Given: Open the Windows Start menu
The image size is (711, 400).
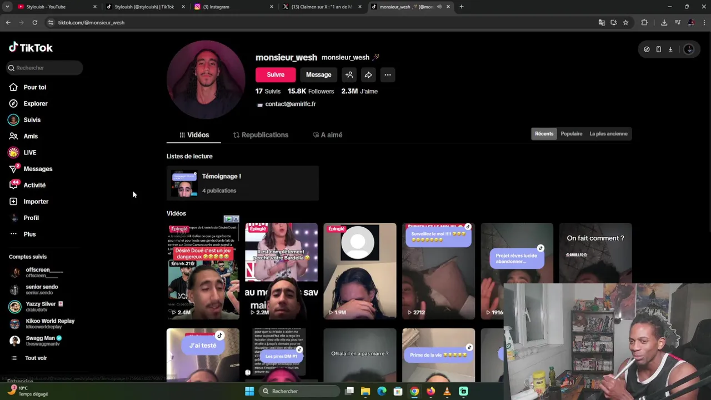Looking at the screenshot, I should [249, 391].
